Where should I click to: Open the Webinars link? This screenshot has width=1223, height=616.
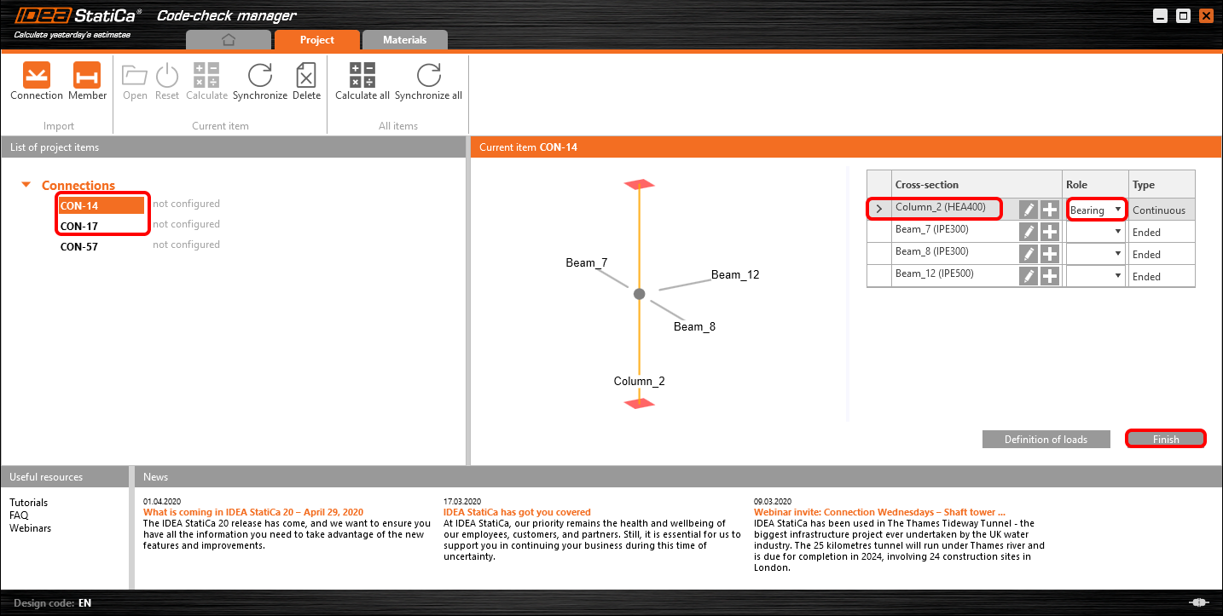coord(31,528)
